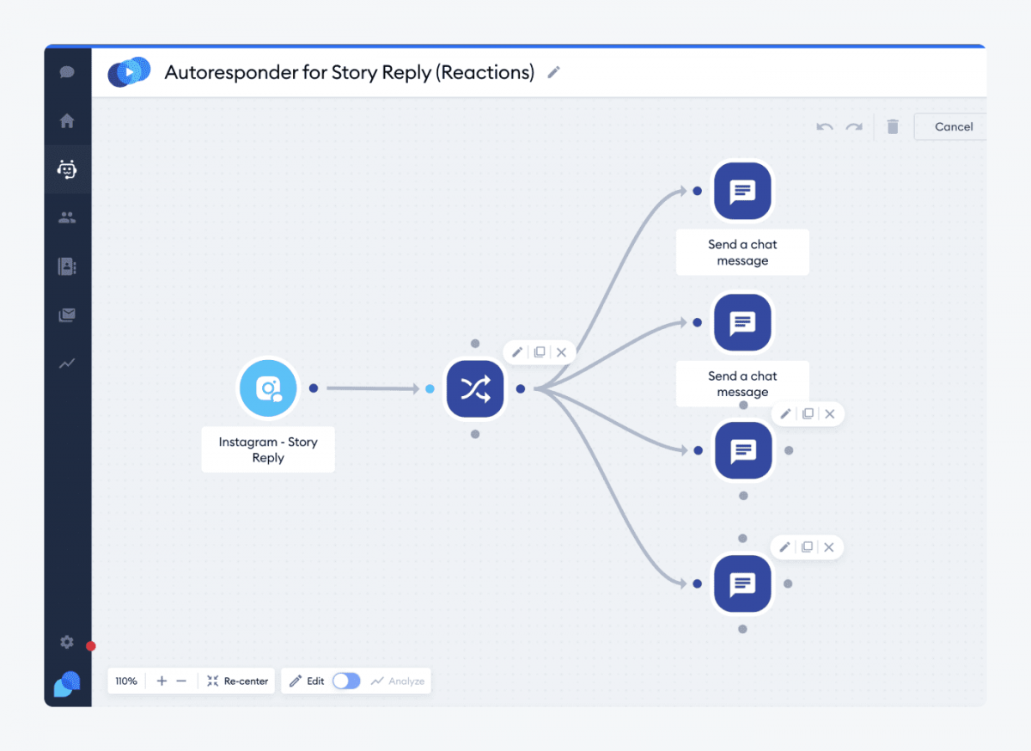Select the randomizer shuffle node on canvas
This screenshot has width=1031, height=751.
point(475,388)
